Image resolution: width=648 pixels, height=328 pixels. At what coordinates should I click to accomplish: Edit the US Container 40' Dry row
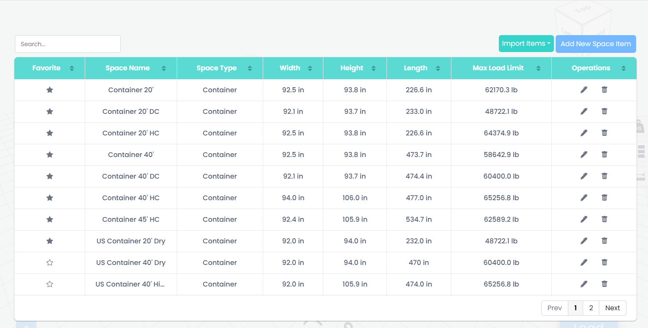click(x=584, y=262)
